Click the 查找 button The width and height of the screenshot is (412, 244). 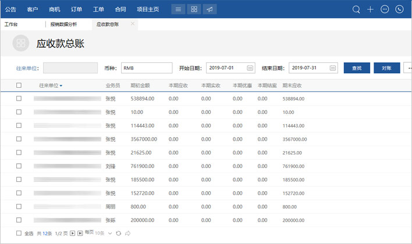pyautogui.click(x=357, y=68)
